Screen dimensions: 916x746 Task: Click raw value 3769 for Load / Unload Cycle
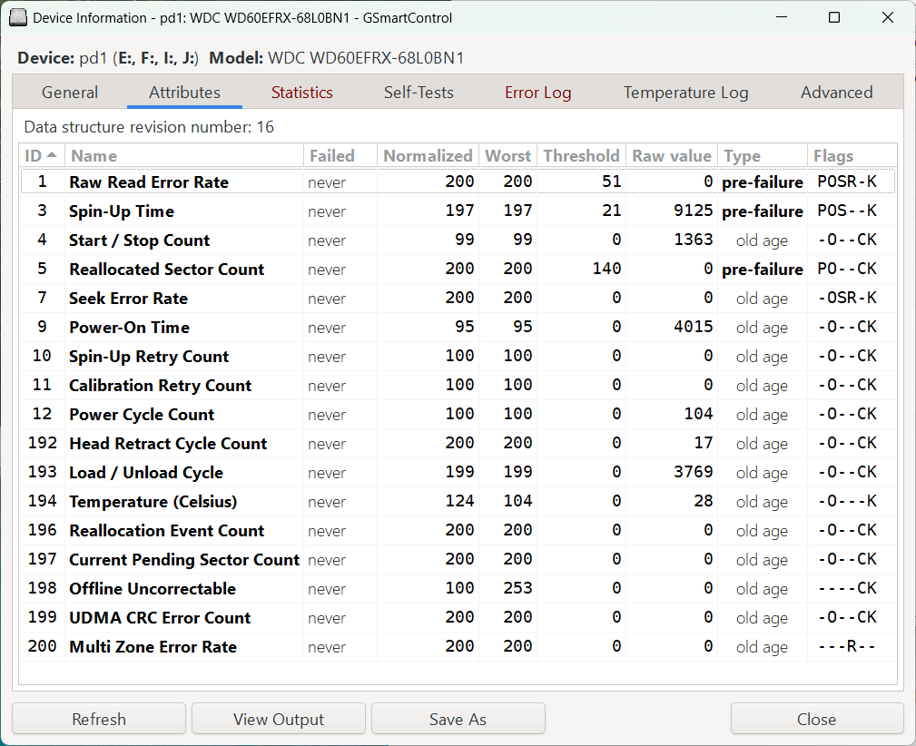694,471
